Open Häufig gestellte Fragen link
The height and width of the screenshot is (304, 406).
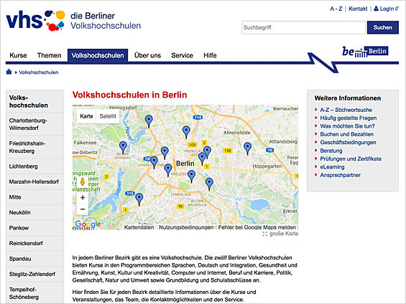coord(349,118)
